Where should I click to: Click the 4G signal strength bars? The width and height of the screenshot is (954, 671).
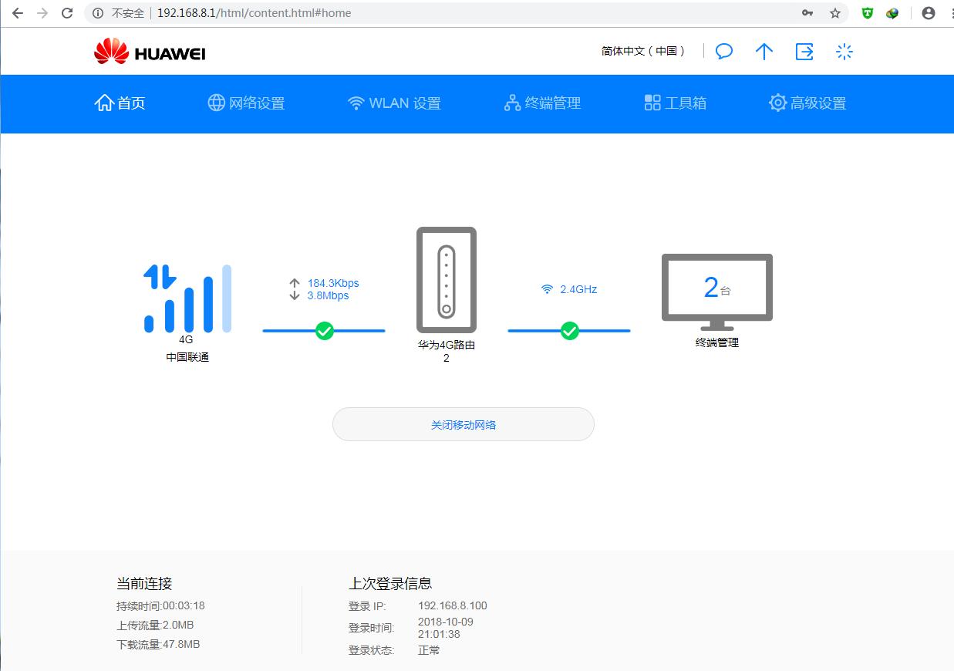point(187,298)
